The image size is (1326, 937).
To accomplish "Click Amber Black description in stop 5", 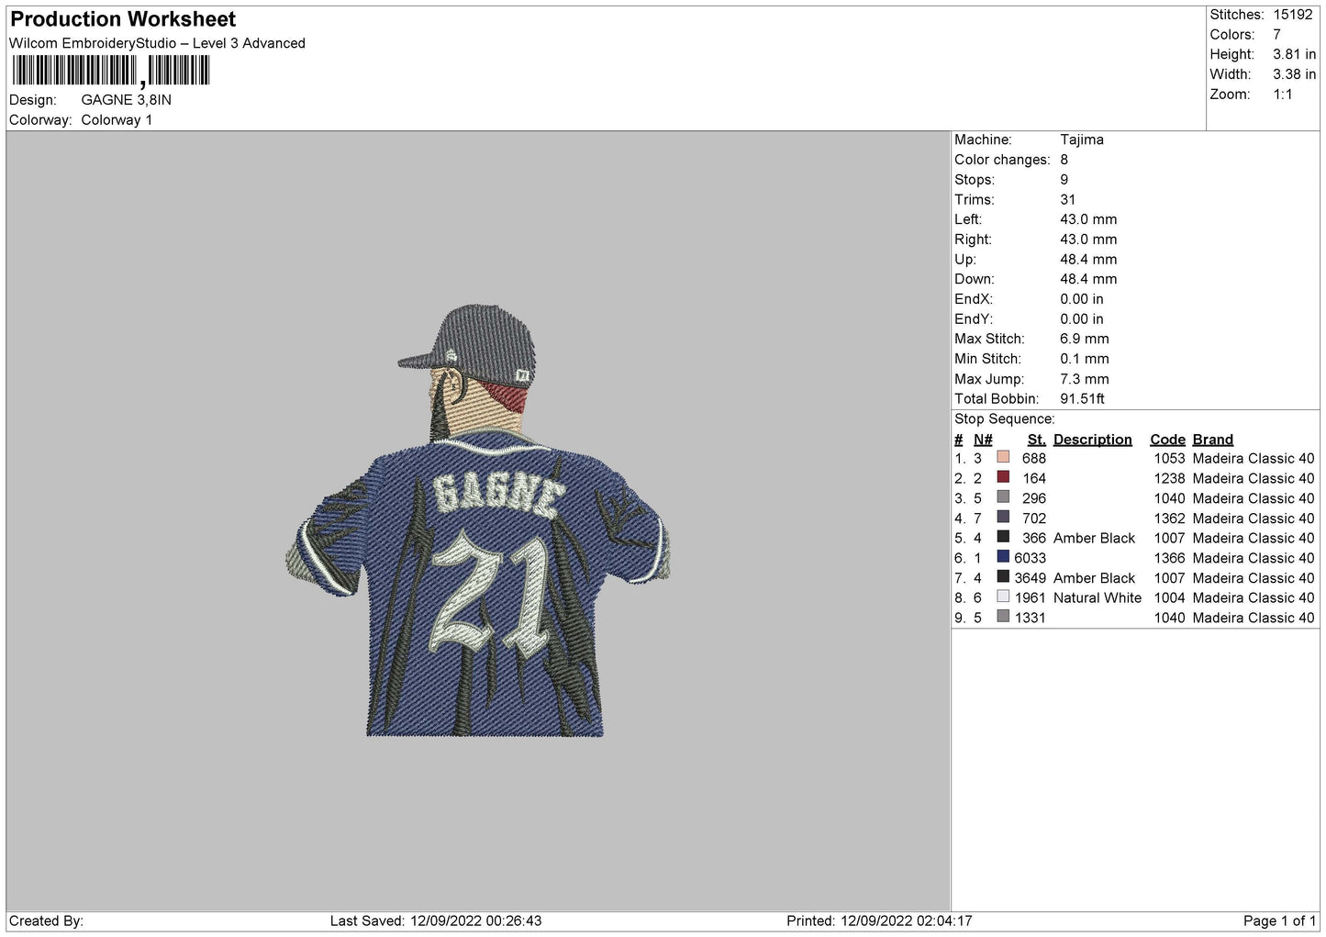I will click(1095, 539).
